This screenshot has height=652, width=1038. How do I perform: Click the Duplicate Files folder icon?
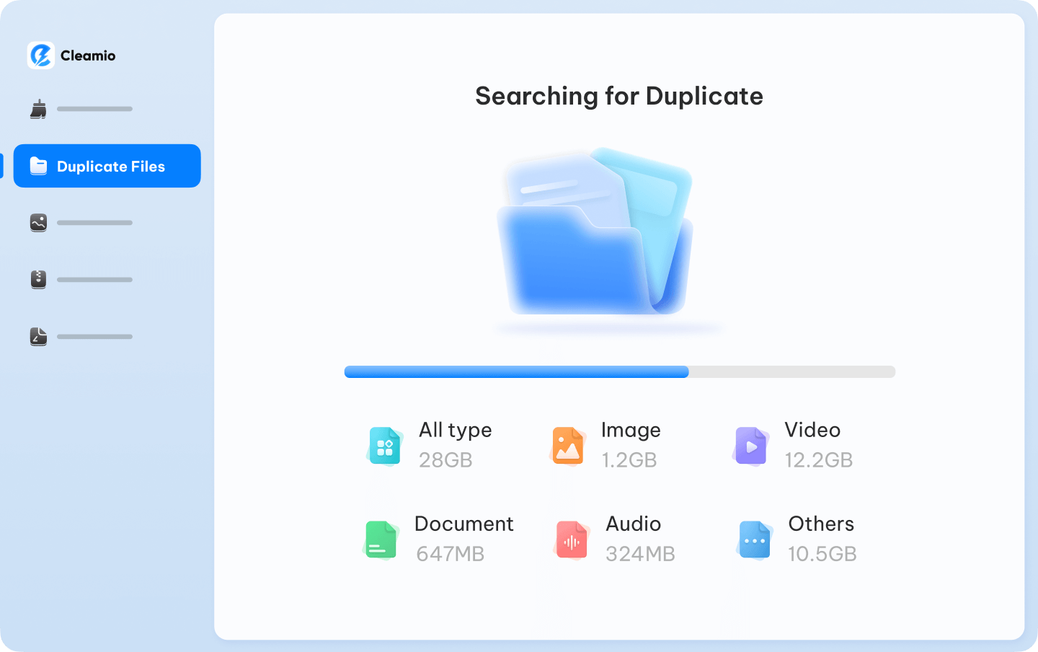coord(38,166)
